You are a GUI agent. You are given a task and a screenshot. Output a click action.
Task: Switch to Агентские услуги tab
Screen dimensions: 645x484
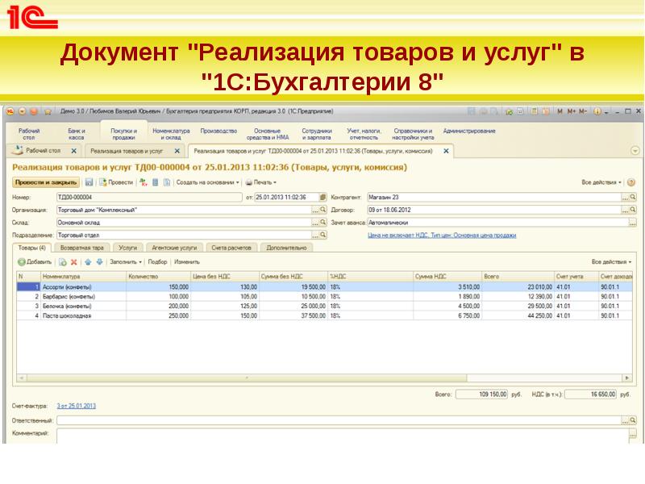pos(174,248)
